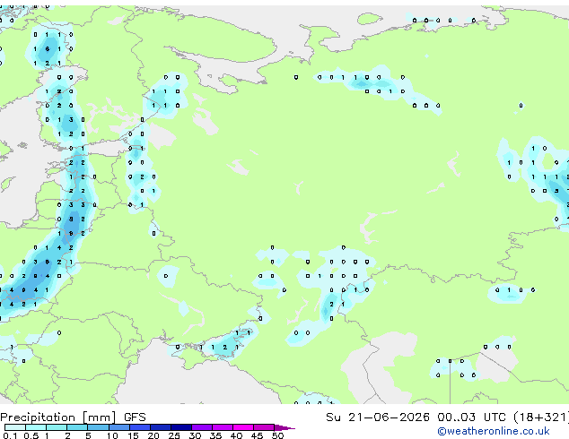Click the '40' legend scale label
This screenshot has height=439, width=569.
pos(236,435)
